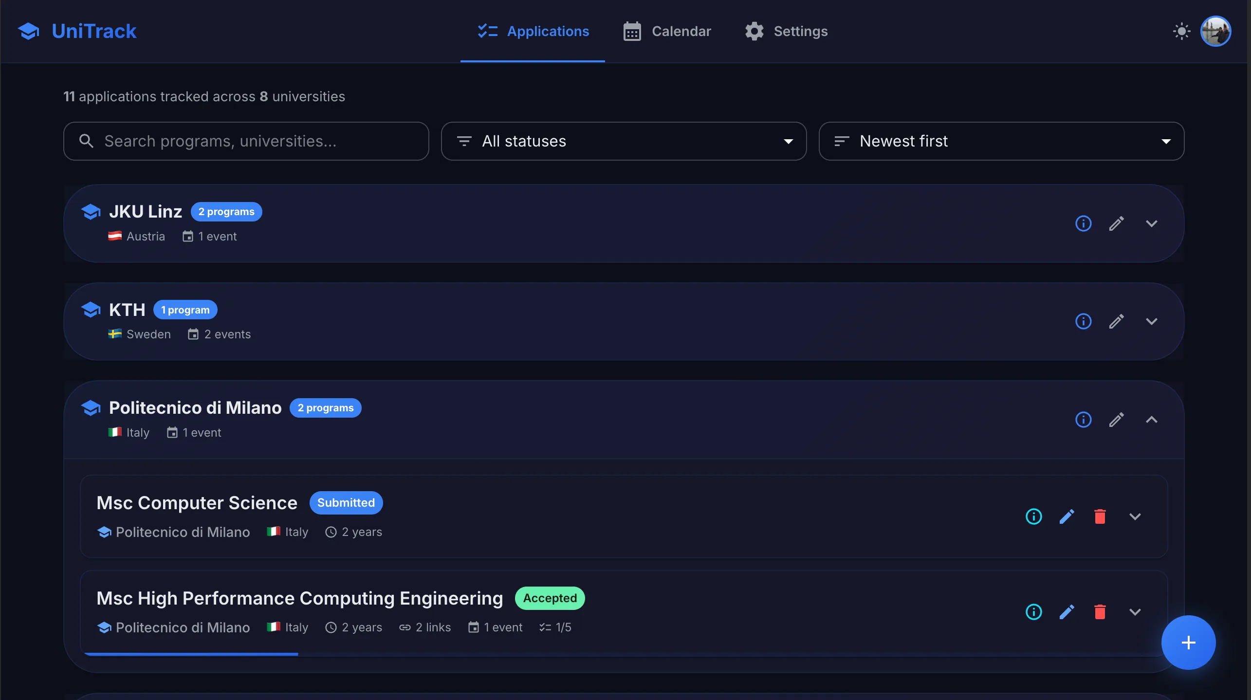
Task: Edit the Msc Computer Science application
Action: point(1067,516)
